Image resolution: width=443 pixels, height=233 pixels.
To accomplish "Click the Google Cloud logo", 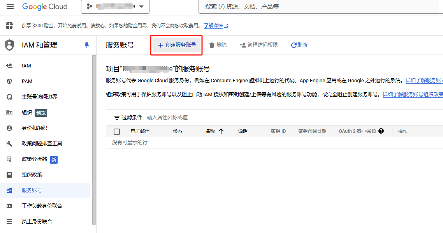I will point(45,7).
